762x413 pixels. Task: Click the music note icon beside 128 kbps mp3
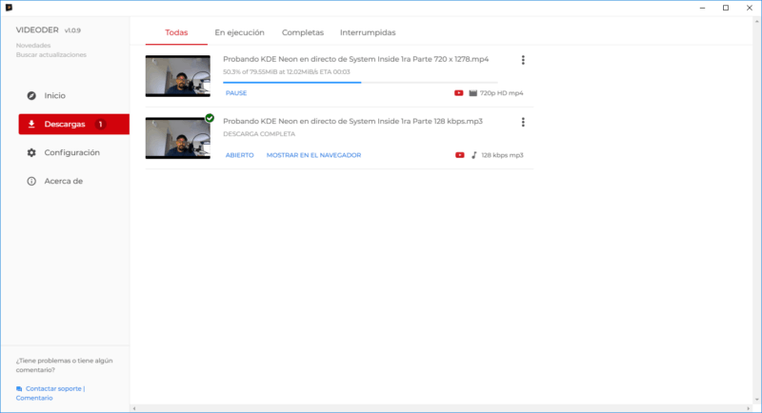coord(473,155)
